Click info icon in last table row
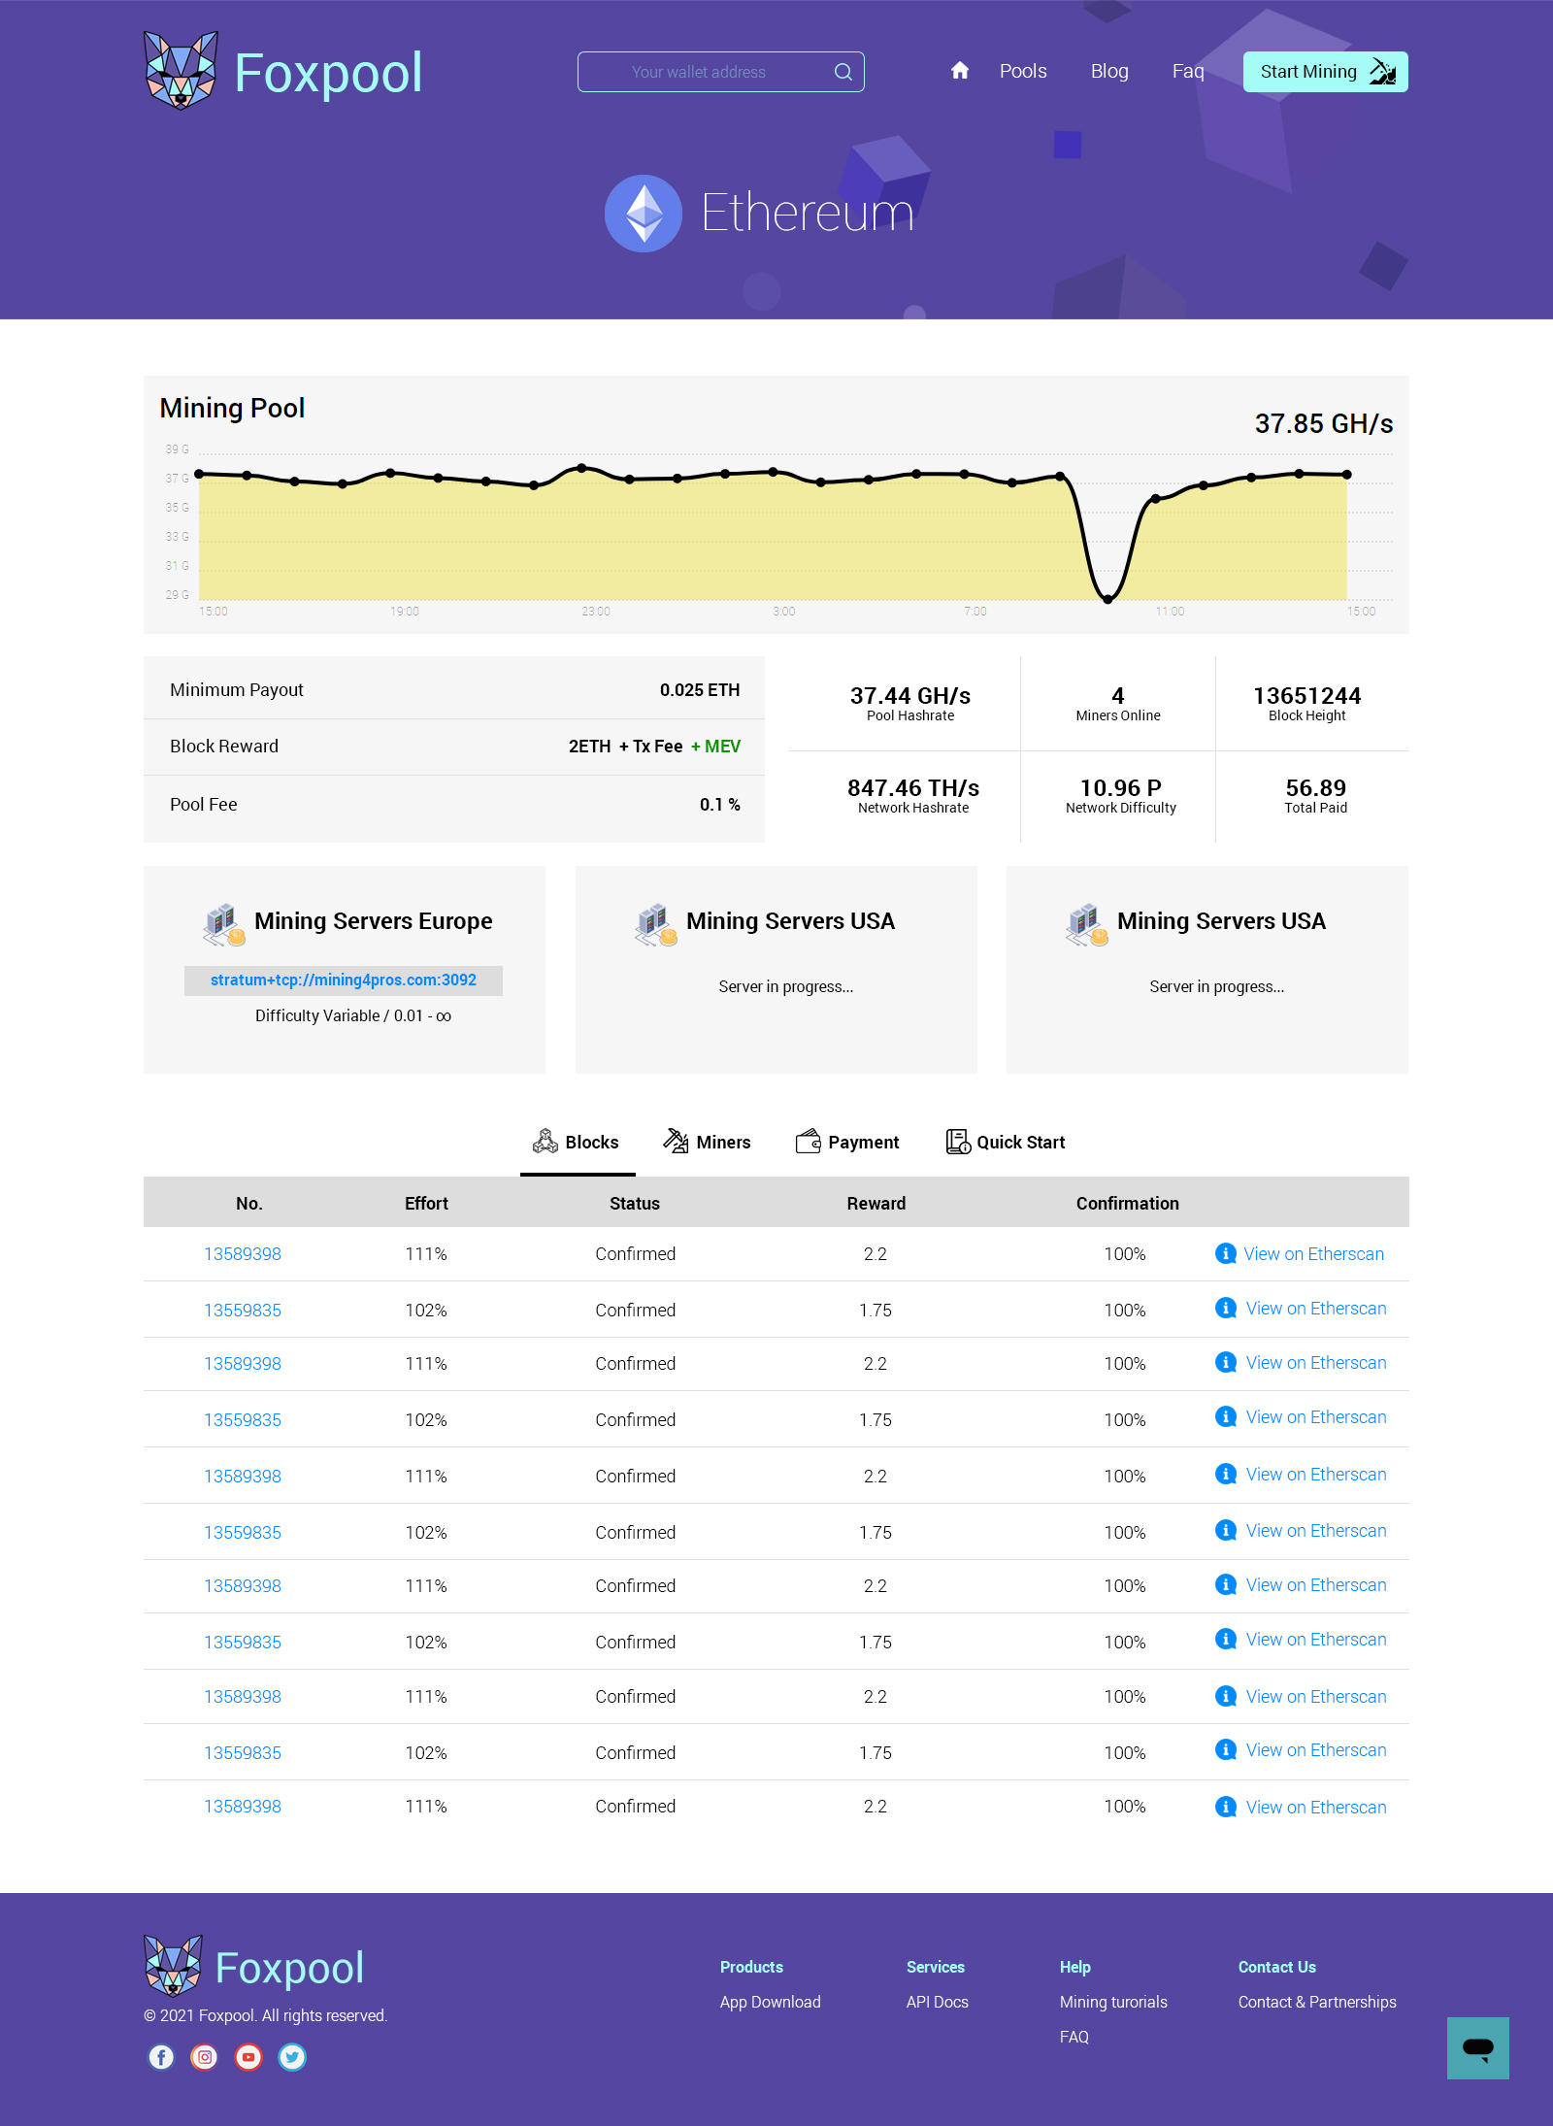 tap(1226, 1807)
